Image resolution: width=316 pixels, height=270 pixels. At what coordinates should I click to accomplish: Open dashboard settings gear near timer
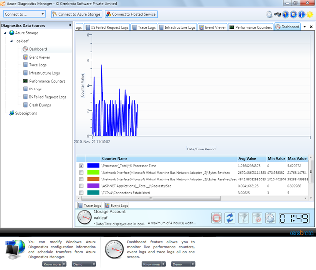pyautogui.click(x=270, y=218)
